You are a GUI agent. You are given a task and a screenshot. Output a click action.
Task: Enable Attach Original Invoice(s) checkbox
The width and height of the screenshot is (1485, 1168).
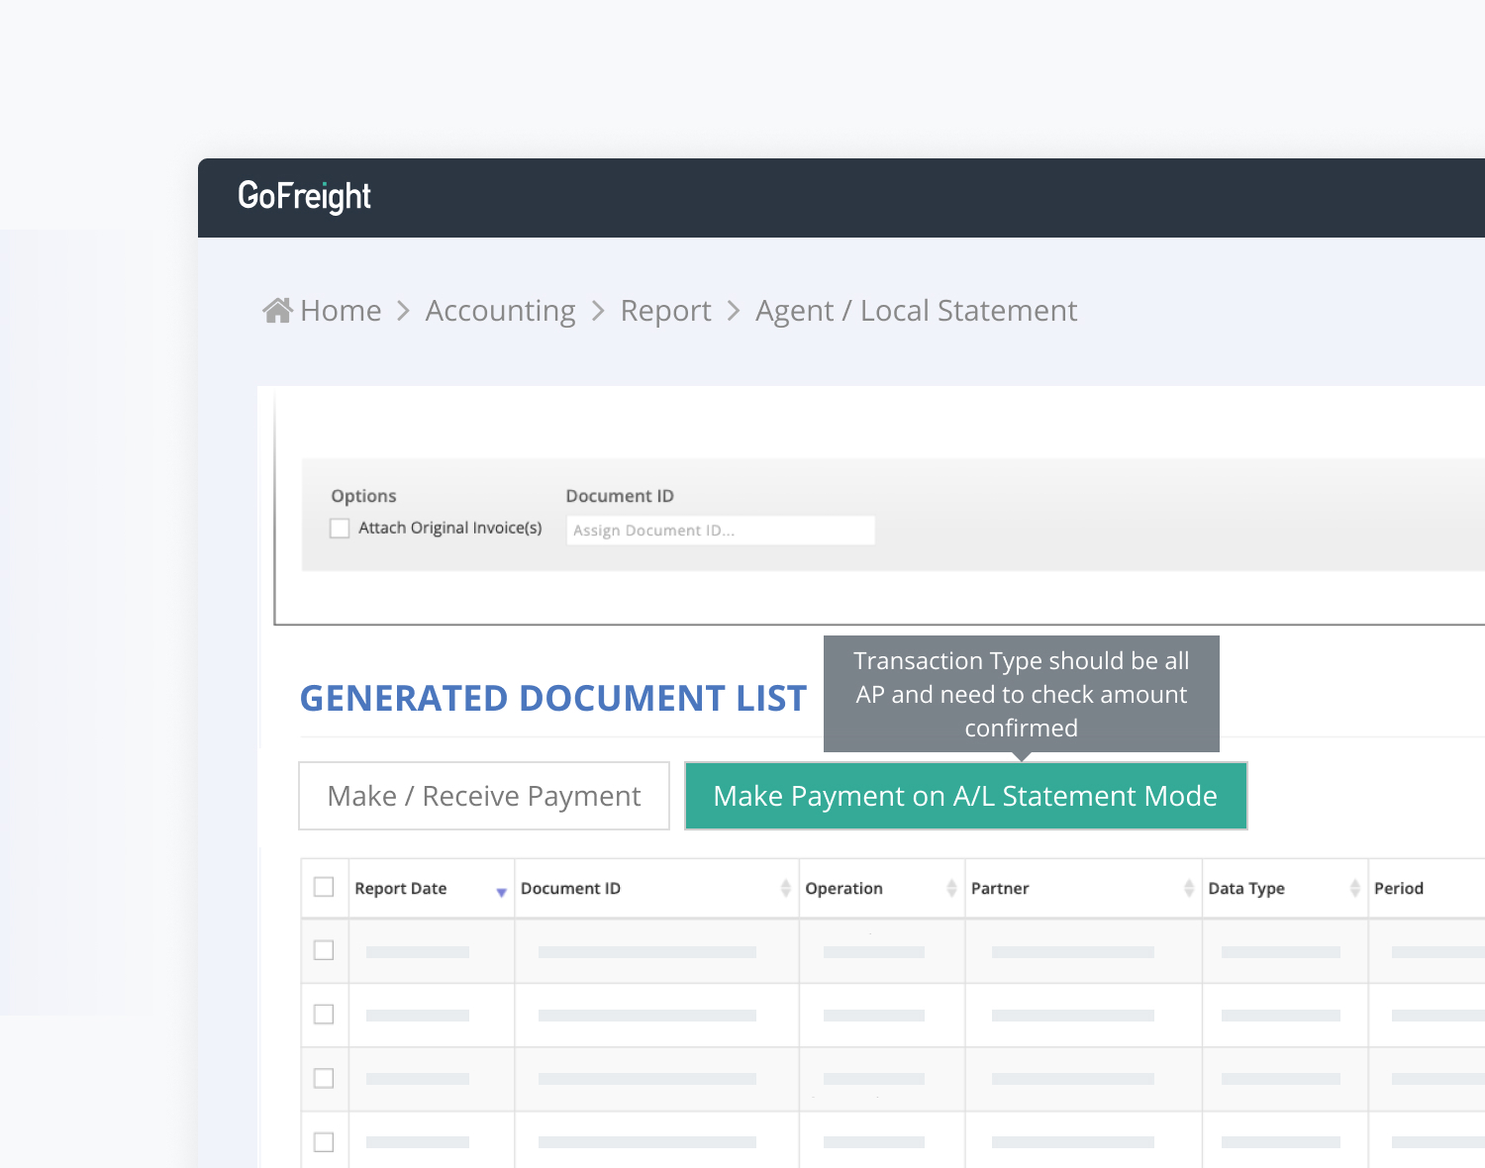pos(340,529)
